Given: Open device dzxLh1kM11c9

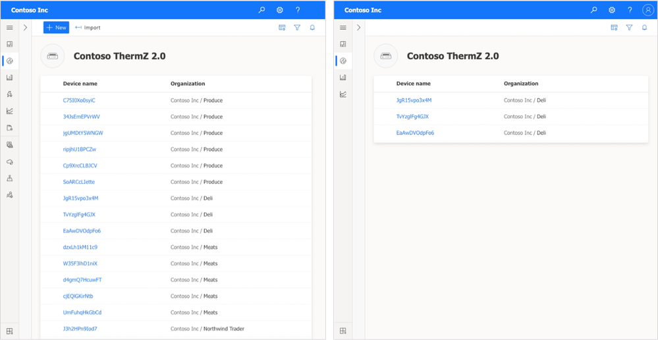Looking at the screenshot, I should [x=80, y=247].
